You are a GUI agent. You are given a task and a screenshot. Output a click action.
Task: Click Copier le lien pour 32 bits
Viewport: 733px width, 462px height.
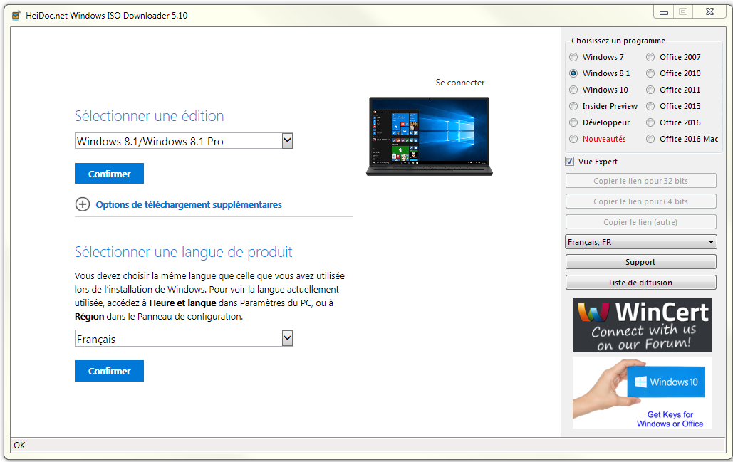[640, 181]
